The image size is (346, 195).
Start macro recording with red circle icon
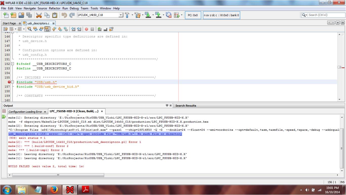tap(86, 29)
